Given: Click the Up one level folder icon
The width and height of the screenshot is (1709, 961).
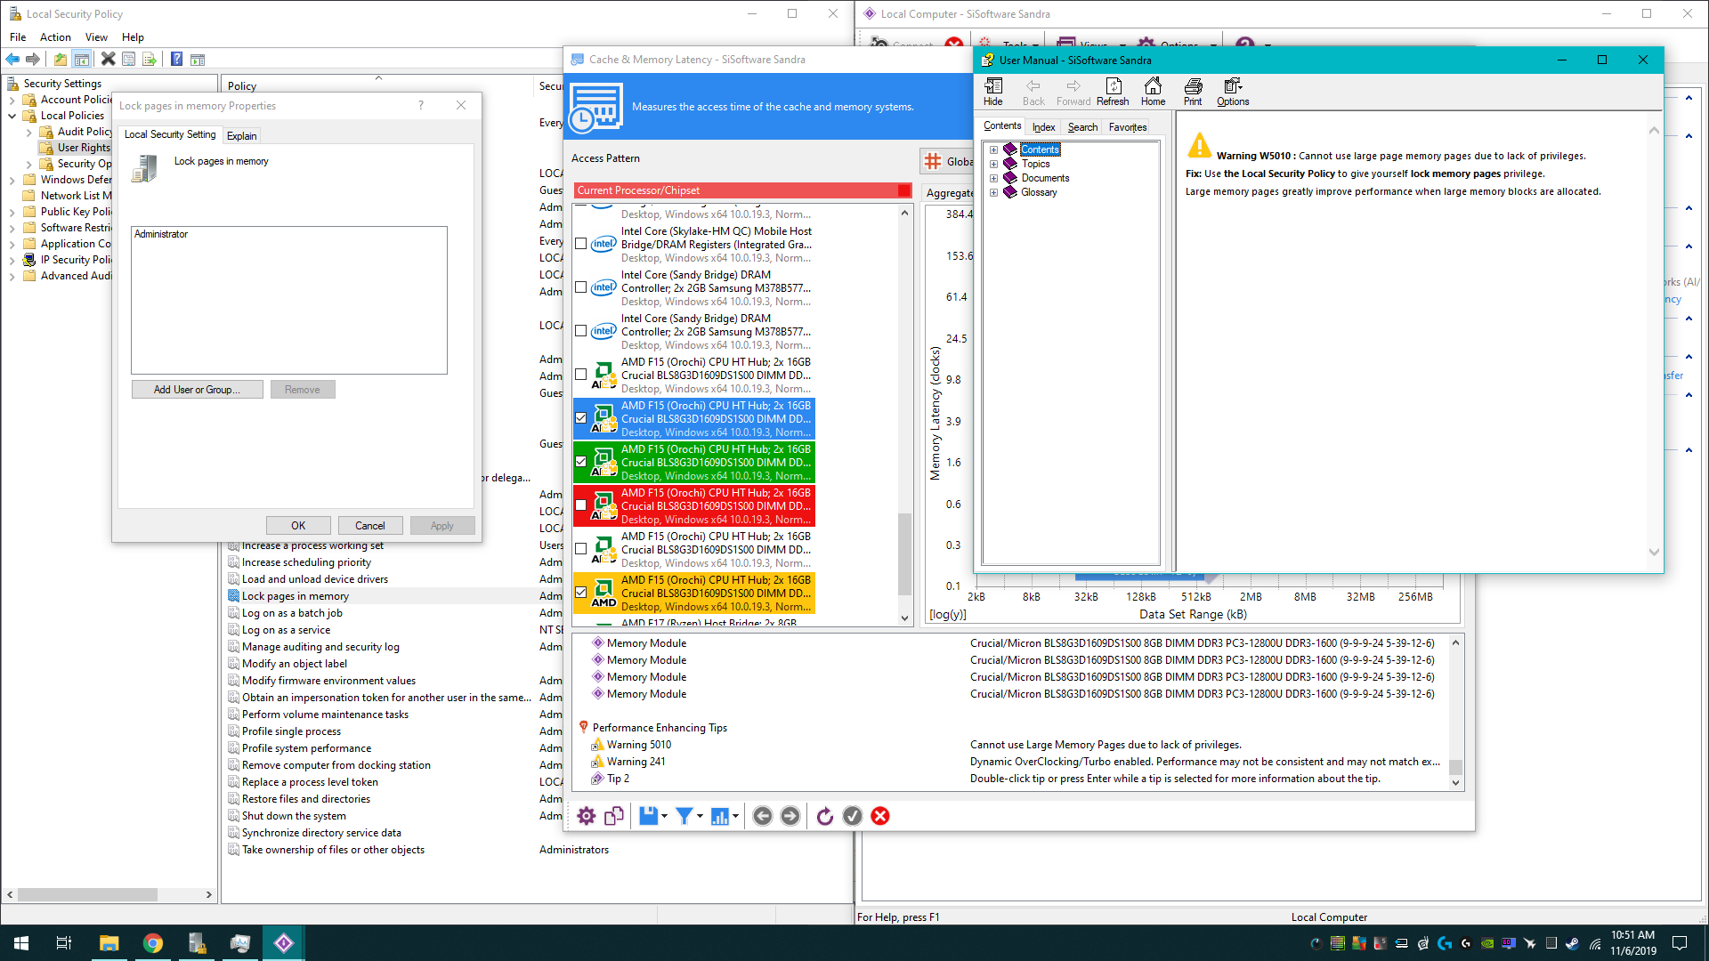Looking at the screenshot, I should click(60, 60).
